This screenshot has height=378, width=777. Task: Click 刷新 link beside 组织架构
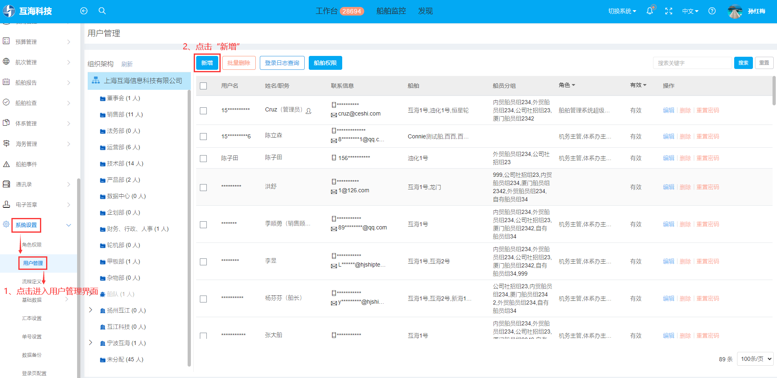[x=127, y=64]
